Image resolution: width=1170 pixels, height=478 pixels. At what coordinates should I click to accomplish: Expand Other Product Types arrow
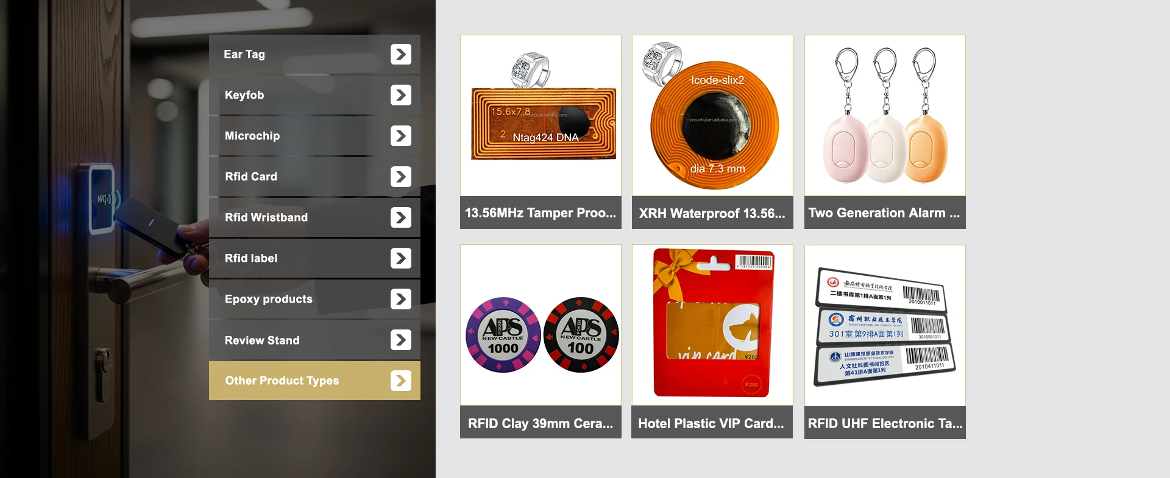tap(401, 381)
